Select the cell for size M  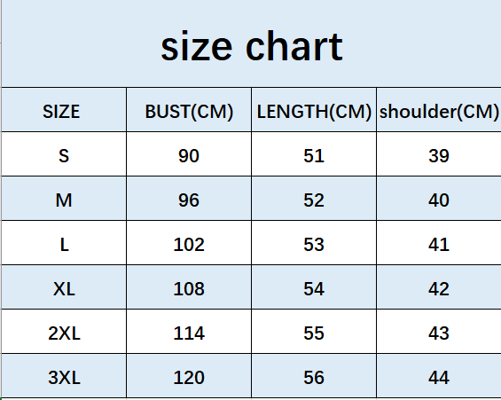64,199
